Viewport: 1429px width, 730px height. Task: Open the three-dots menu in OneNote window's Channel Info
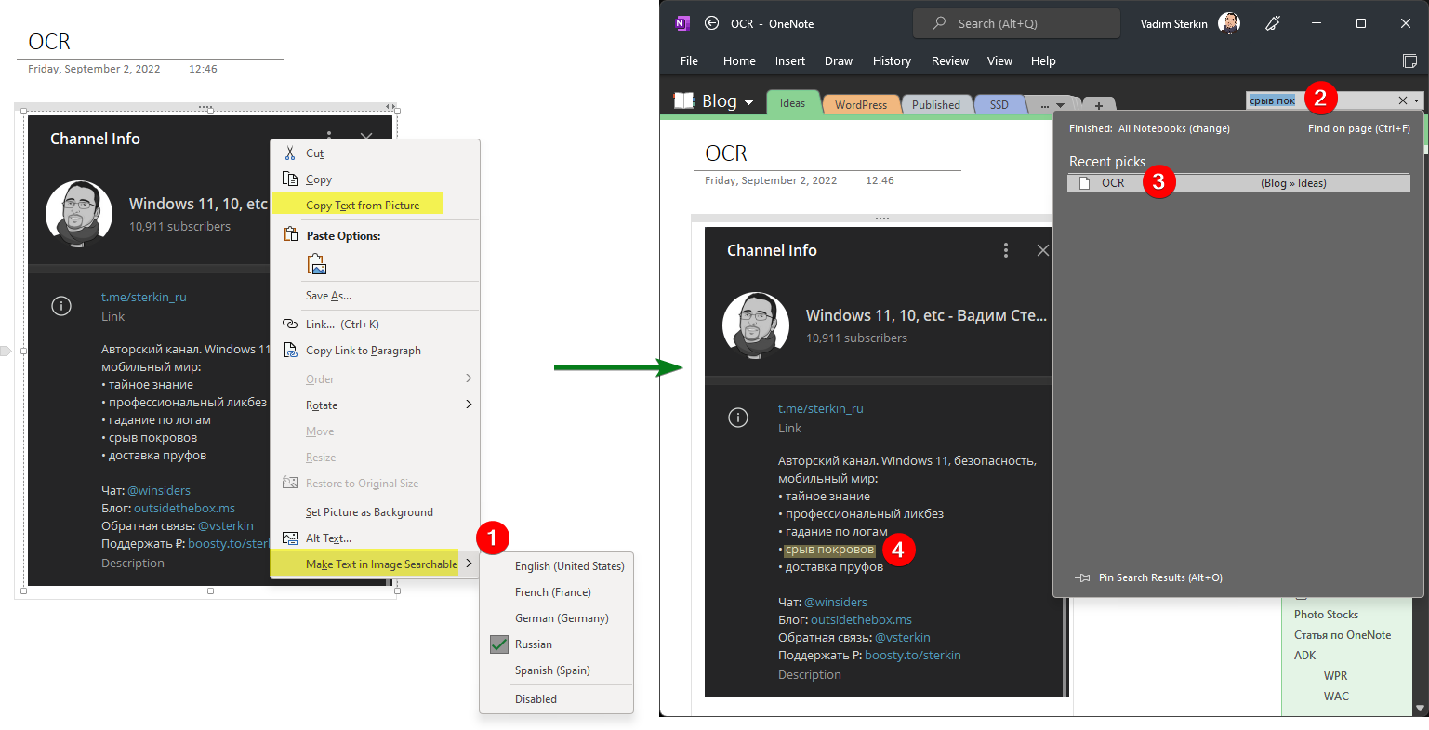tap(1005, 250)
